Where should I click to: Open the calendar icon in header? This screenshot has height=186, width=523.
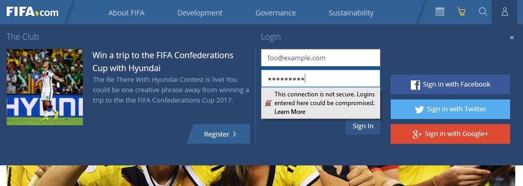[x=440, y=12]
